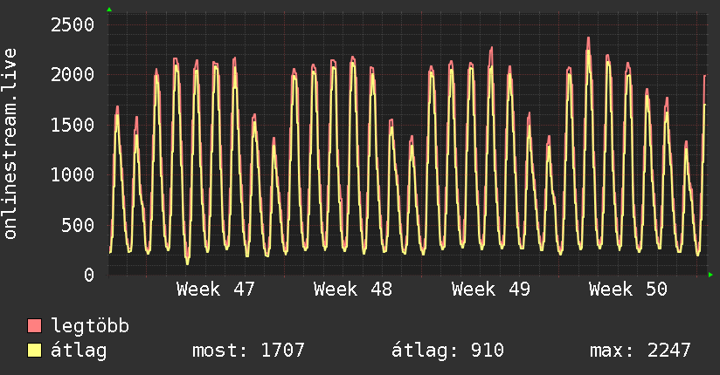Click the 2000 y-axis label
Viewport: 720px width, 375px height.
pos(73,74)
